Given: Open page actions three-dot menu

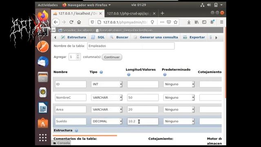Looking at the screenshot, I should 162,22.
